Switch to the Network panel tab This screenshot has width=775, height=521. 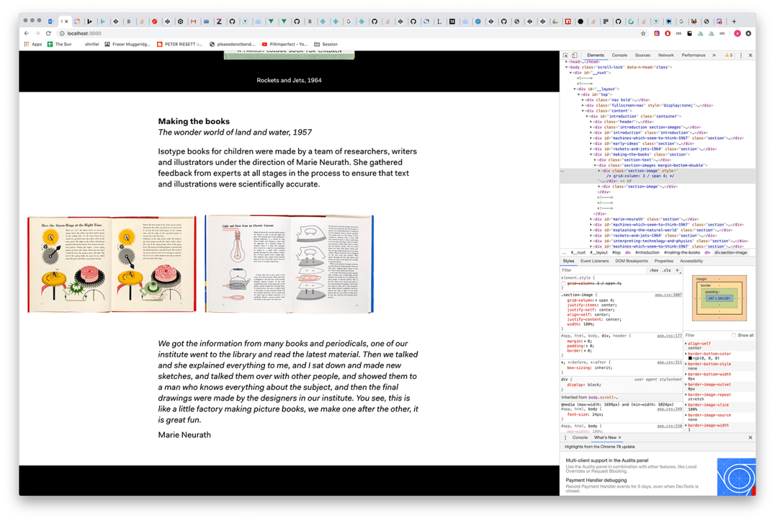(x=666, y=56)
